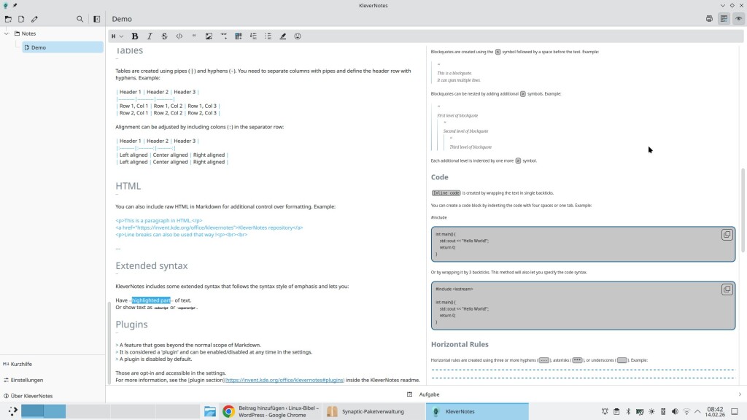Insert a table using the toolbar

click(239, 36)
